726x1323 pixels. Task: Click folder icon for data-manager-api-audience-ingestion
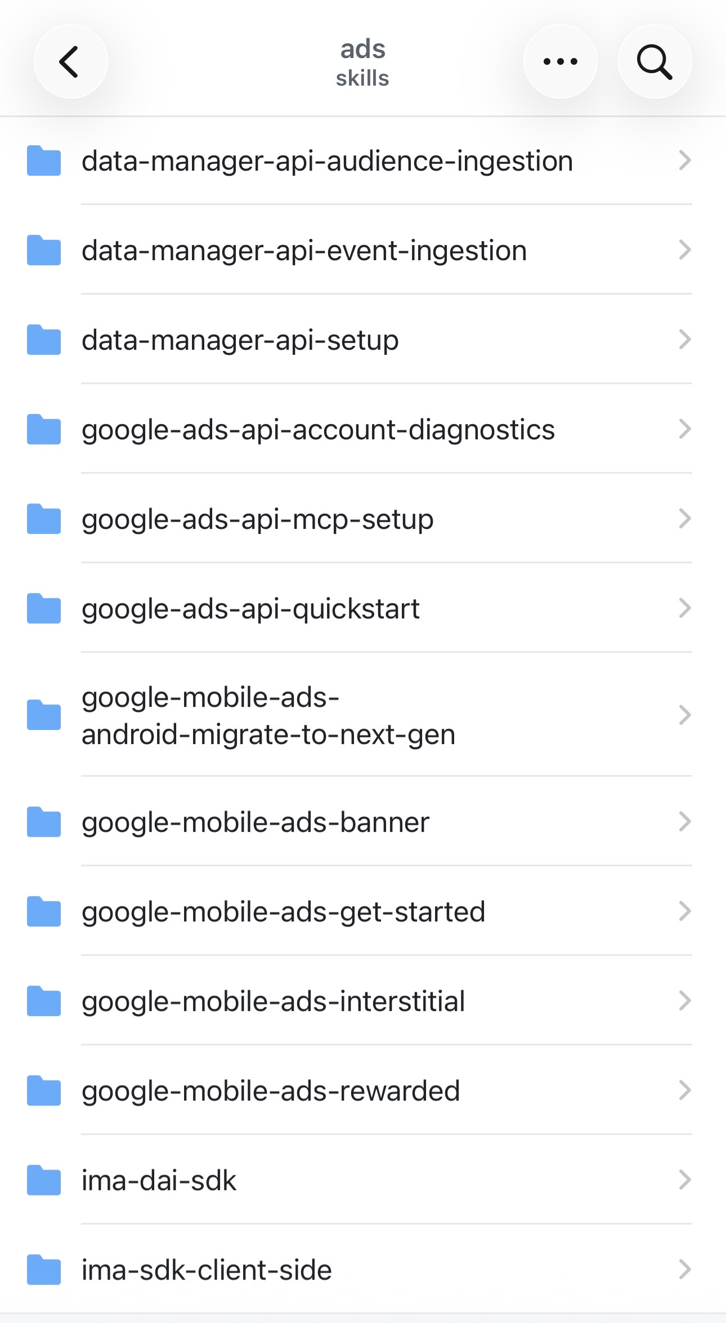(44, 161)
